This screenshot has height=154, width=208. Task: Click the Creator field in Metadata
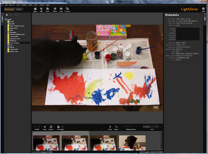pyautogui.click(x=188, y=37)
